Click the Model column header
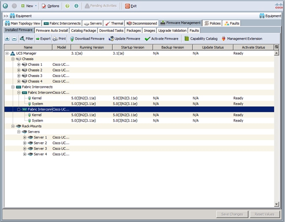The width and height of the screenshot is (285, 222). (61, 47)
